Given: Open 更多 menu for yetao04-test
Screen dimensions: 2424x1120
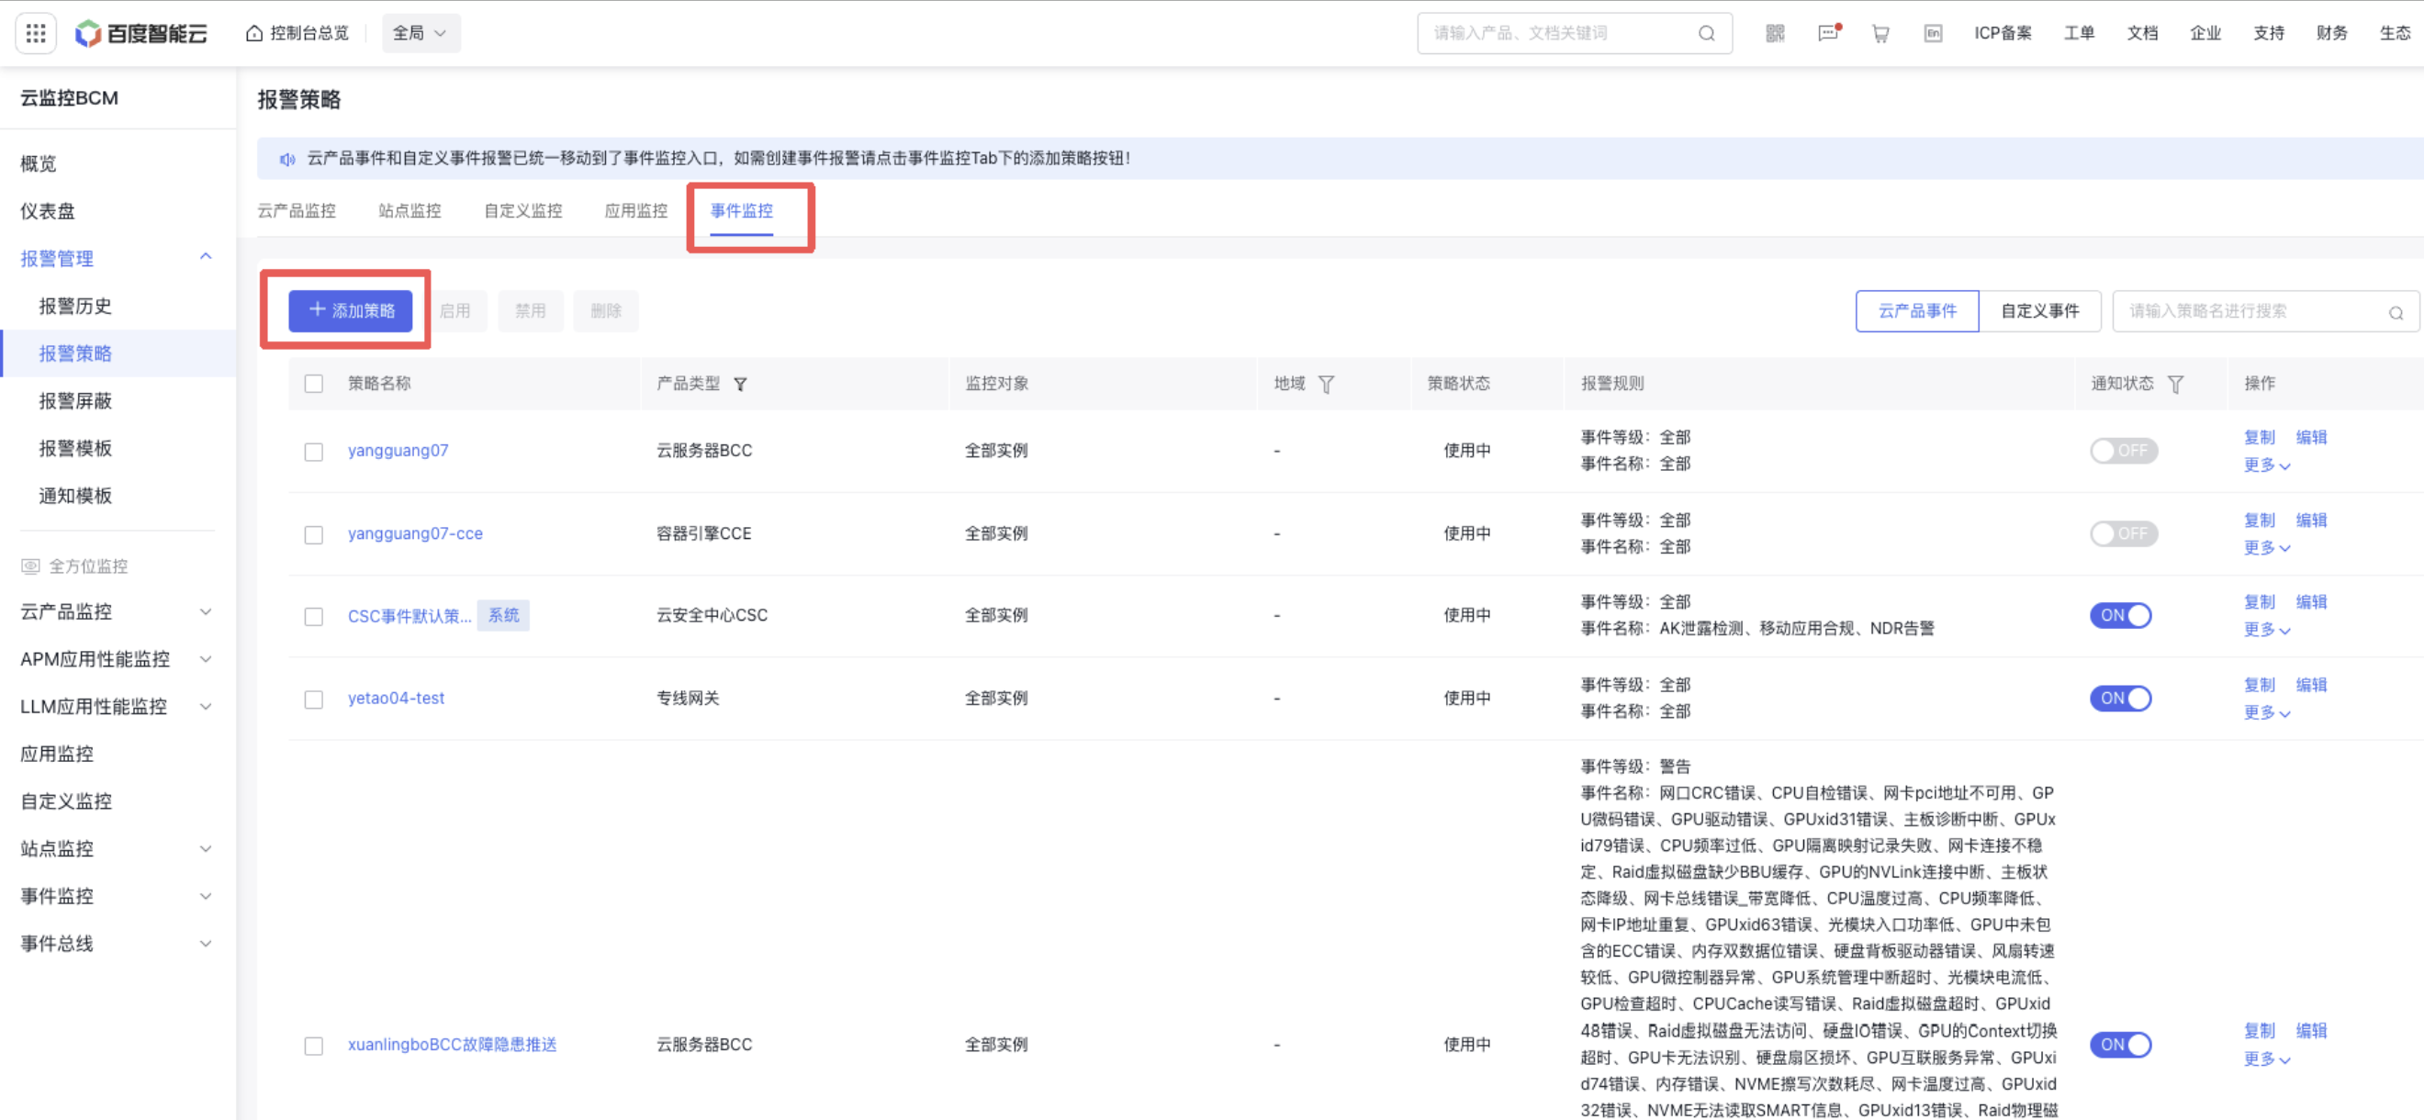Looking at the screenshot, I should [2267, 712].
